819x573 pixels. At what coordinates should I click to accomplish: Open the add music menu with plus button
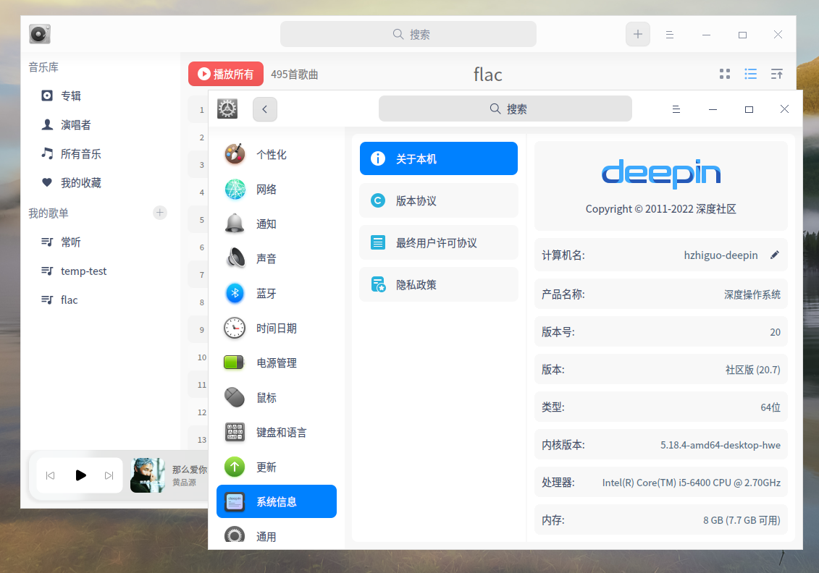637,34
